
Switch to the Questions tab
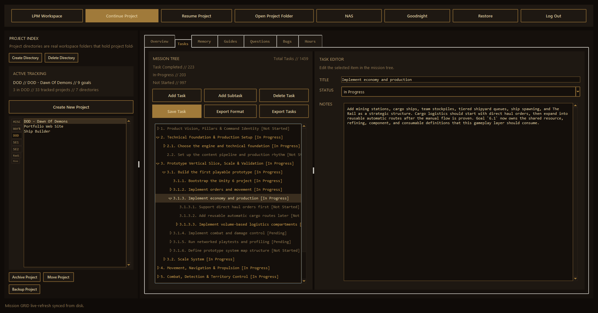coord(260,41)
